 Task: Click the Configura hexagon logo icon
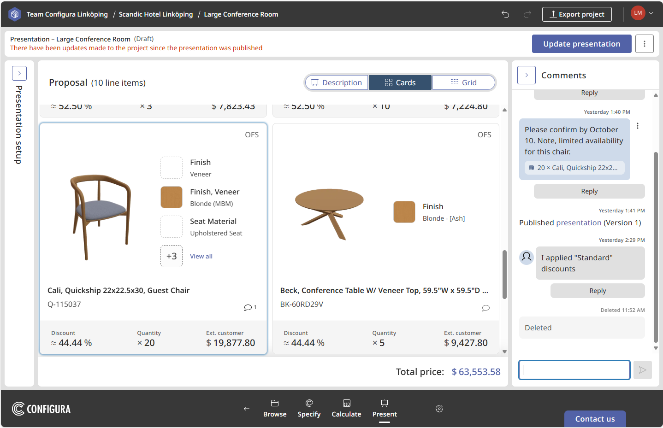(x=15, y=14)
